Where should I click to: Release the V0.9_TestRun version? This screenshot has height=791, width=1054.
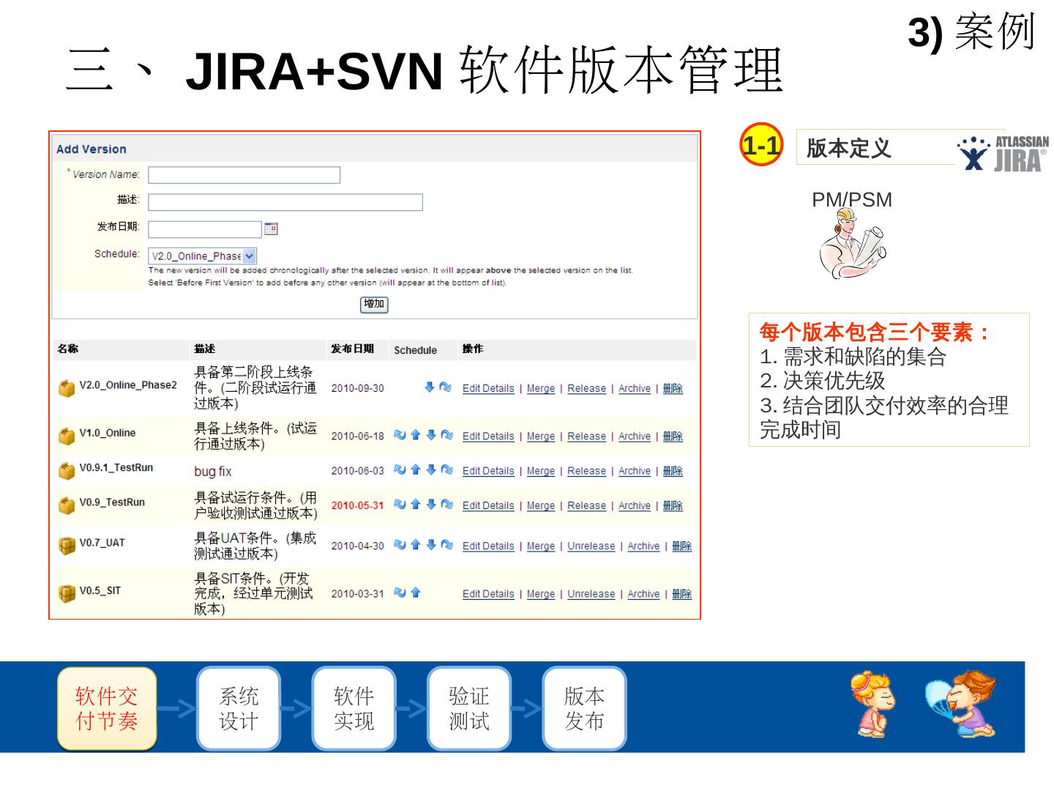587,505
